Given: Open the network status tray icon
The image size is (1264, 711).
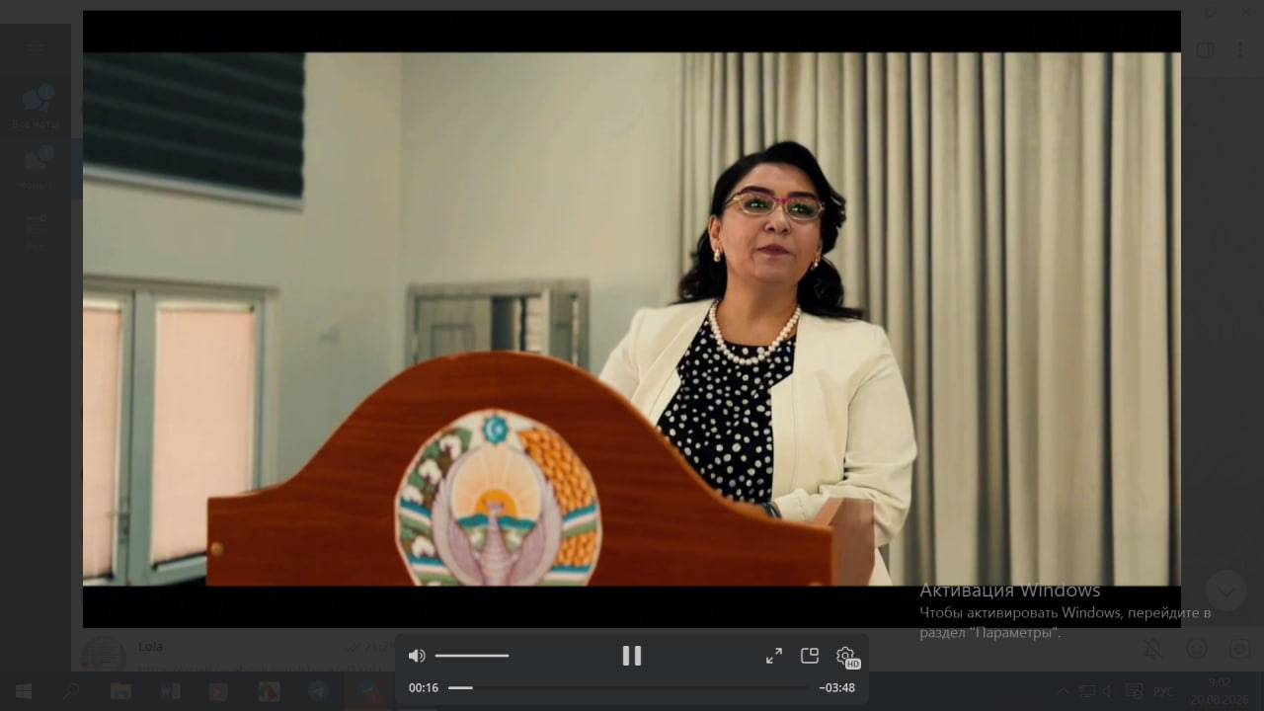Looking at the screenshot, I should [x=1087, y=691].
